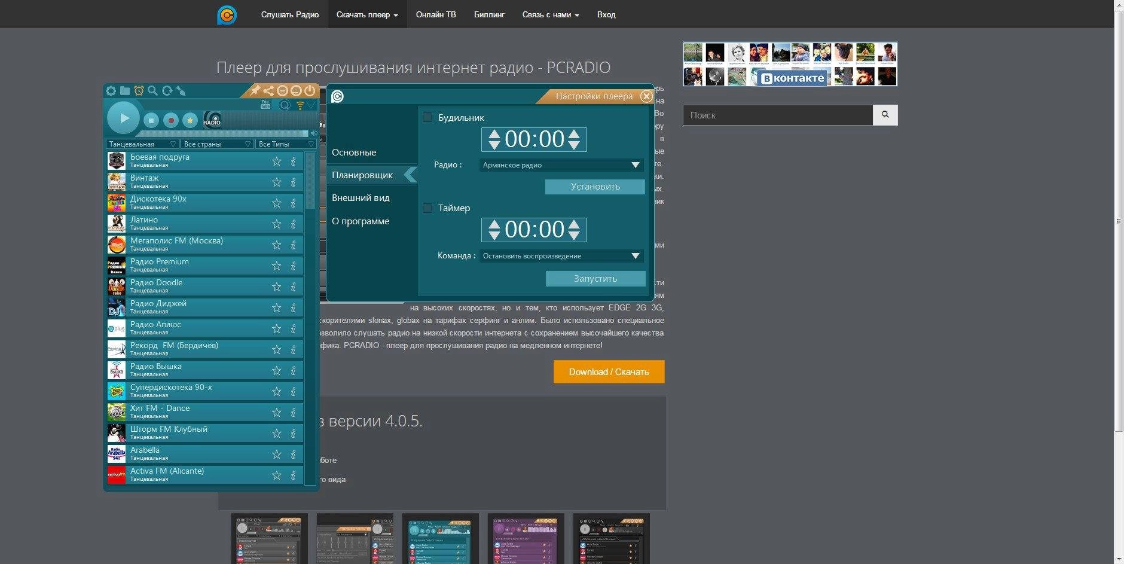
Task: Decrease timer minutes with right down arrow
Action: click(x=574, y=235)
